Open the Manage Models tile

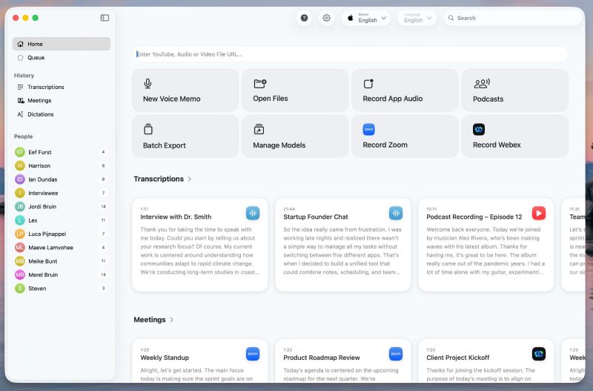pyautogui.click(x=295, y=137)
